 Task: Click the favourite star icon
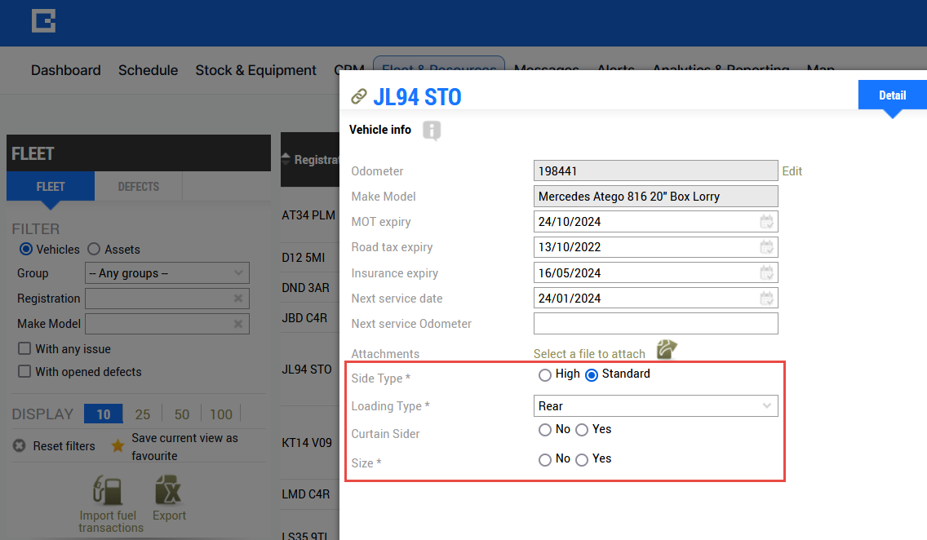tap(118, 445)
